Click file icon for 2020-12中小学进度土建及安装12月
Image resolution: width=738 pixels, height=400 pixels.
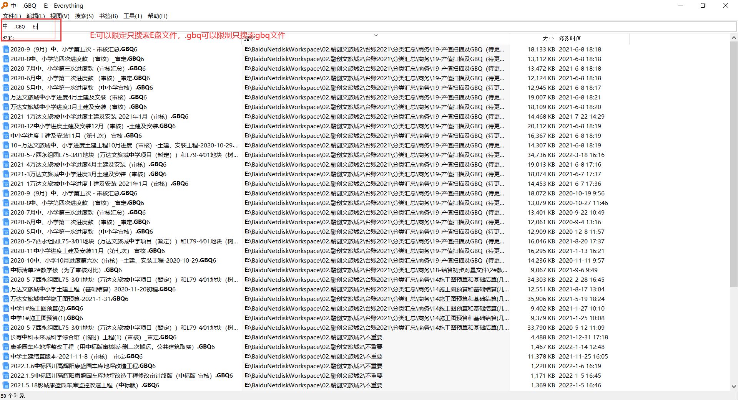click(6, 126)
